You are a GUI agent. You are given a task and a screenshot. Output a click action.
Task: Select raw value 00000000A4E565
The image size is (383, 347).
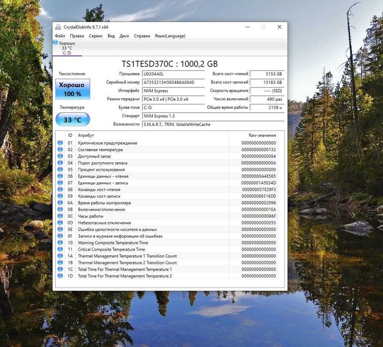(x=258, y=176)
